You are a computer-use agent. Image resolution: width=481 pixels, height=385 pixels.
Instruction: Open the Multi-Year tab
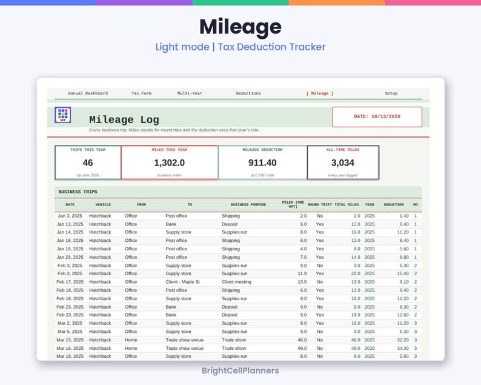click(190, 93)
